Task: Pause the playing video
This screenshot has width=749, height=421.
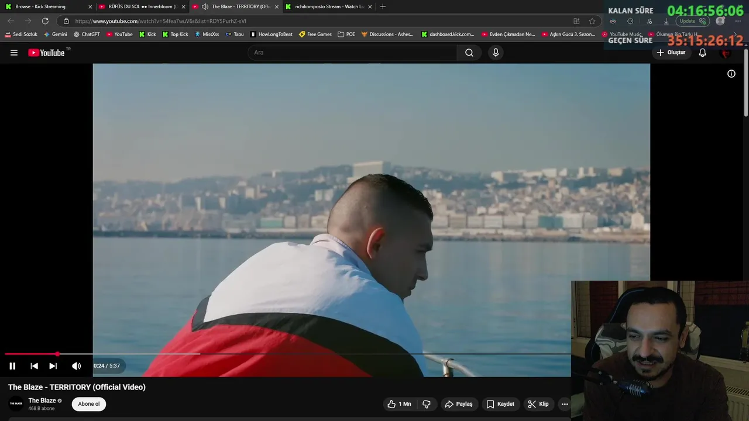Action: 12,366
